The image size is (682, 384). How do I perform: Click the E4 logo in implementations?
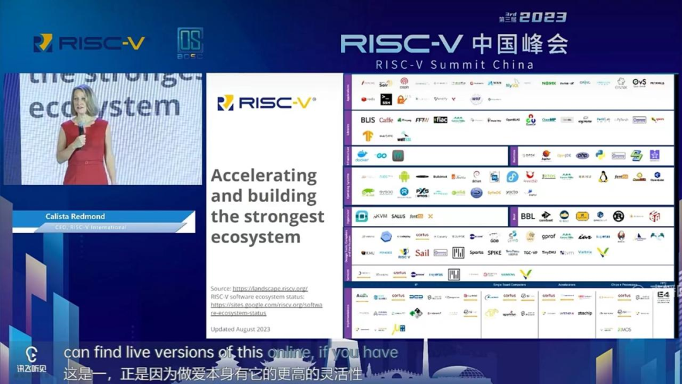(663, 297)
